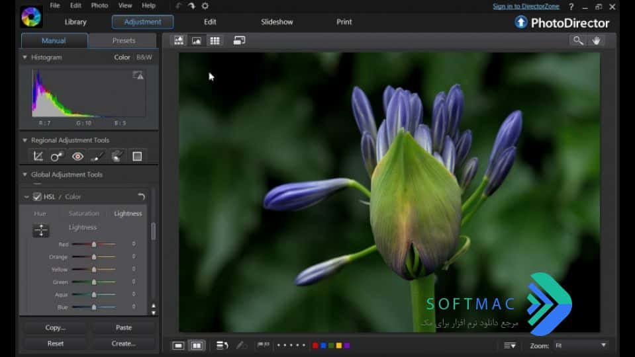
Task: Click the HSL reset curved arrow icon
Action: tap(141, 196)
